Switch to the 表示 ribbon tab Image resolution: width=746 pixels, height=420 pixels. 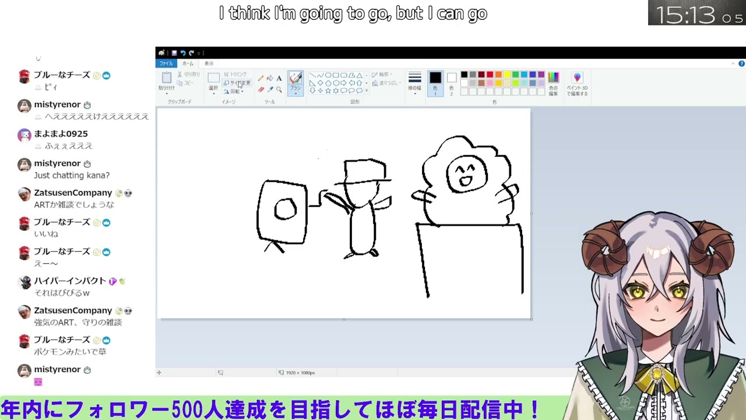tap(209, 64)
